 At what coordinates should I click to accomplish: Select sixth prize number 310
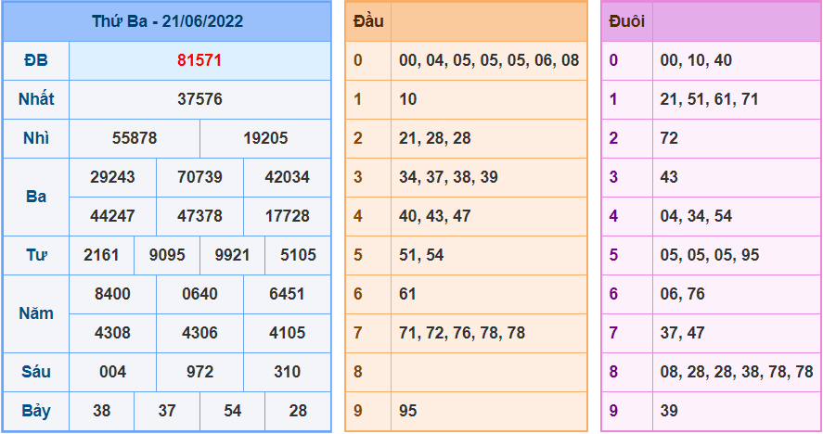click(287, 372)
